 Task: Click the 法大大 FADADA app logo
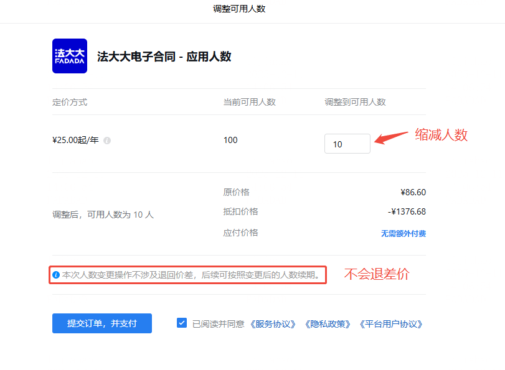tap(70, 56)
